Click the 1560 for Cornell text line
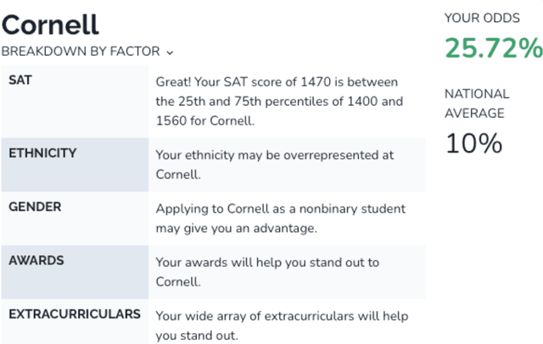This screenshot has width=543, height=344. click(x=205, y=120)
